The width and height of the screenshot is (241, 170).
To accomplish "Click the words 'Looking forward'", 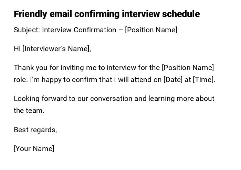I will click(x=40, y=99).
